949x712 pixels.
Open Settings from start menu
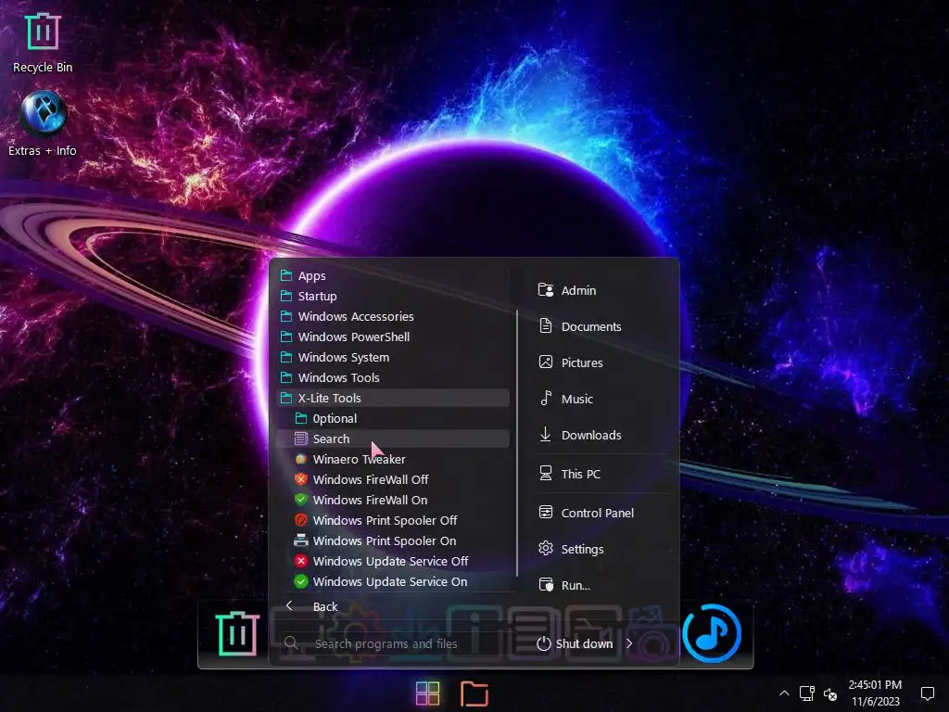click(x=603, y=549)
